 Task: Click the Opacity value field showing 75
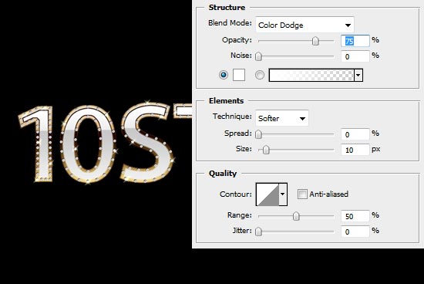(x=355, y=41)
